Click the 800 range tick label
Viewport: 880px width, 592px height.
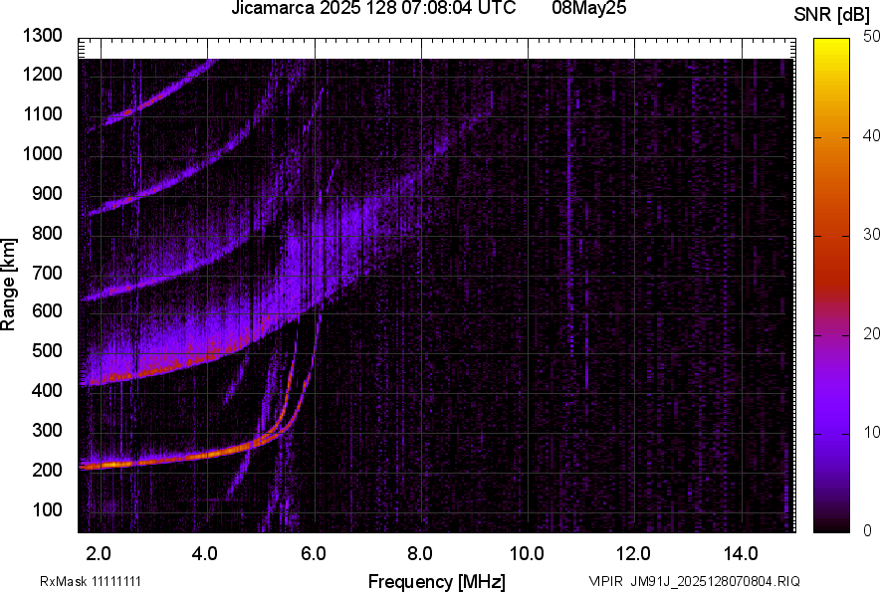(x=47, y=232)
